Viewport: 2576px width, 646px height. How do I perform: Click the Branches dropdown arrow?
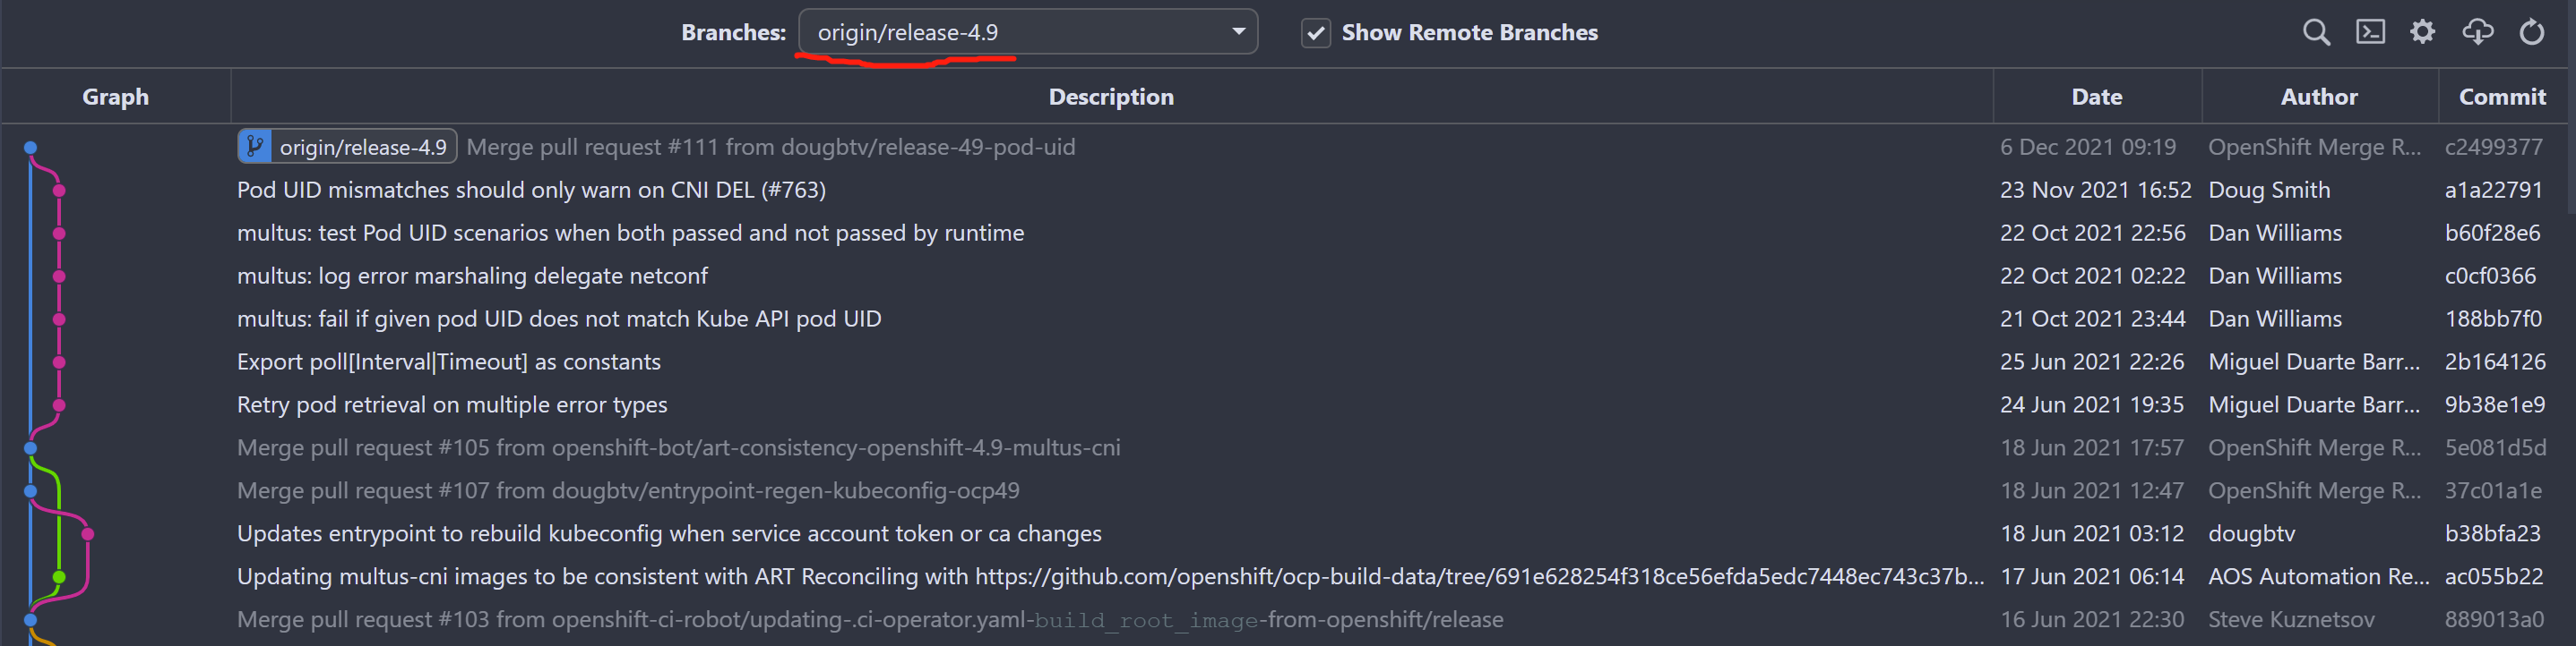click(1238, 32)
